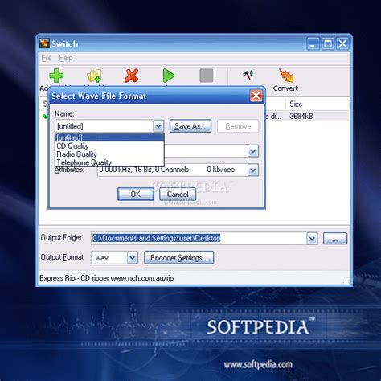Expand the Format dropdown arrow
Image resolution: width=381 pixels, height=381 pixels.
[x=253, y=151]
